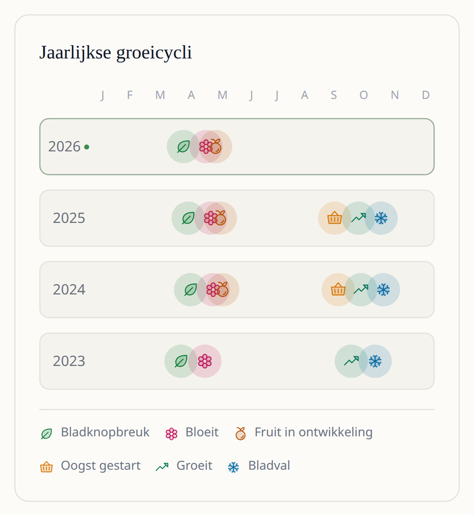Select the 2023 snowflake leaf-fall icon
Image resolution: width=474 pixels, height=515 pixels.
coord(375,361)
